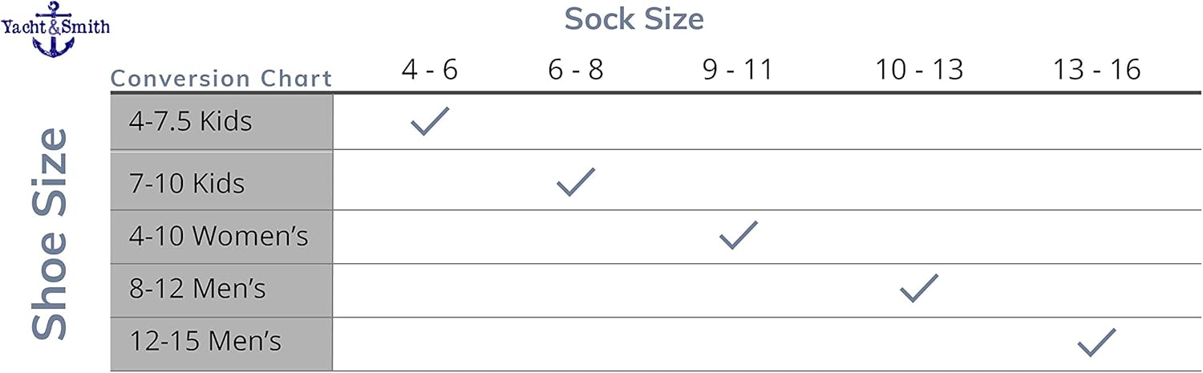
Task: Click the vertical Shoe Size label
Action: click(50, 233)
